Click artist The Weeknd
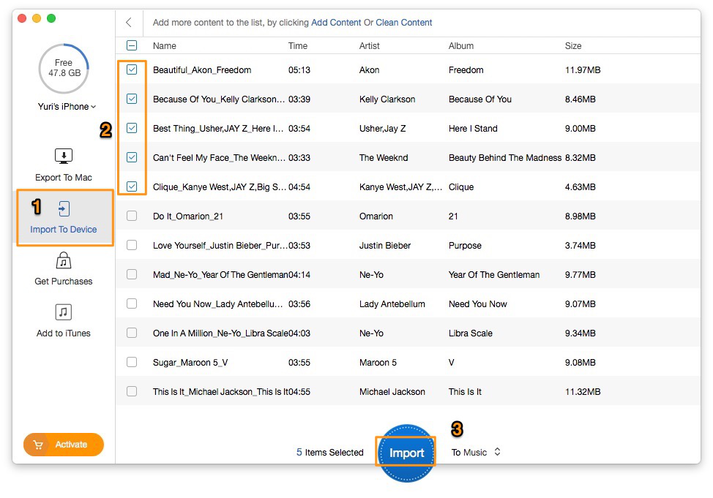713x498 pixels. [x=384, y=158]
